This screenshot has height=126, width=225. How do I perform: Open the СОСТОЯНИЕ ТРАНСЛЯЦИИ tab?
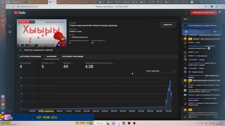[72, 56]
